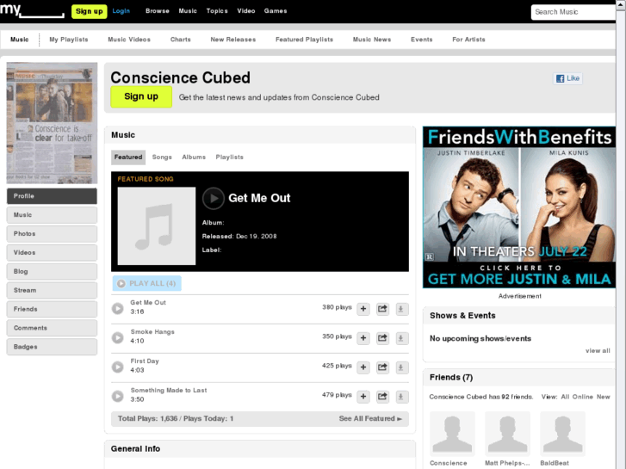Select Music in the sidebar
The width and height of the screenshot is (626, 469).
52,215
